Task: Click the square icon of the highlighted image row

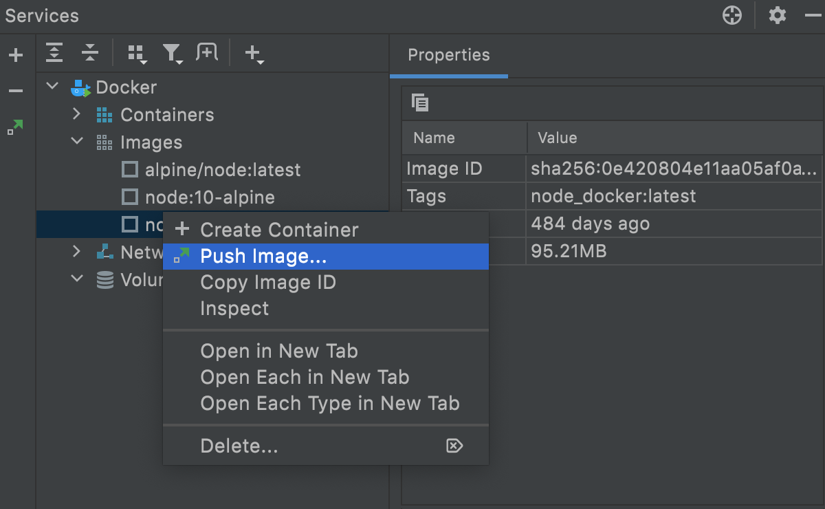Action: (x=129, y=224)
